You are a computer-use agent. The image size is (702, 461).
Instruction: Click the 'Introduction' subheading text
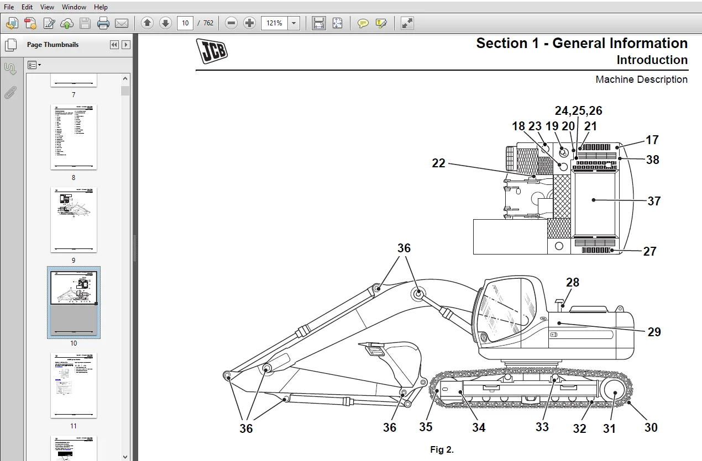652,60
